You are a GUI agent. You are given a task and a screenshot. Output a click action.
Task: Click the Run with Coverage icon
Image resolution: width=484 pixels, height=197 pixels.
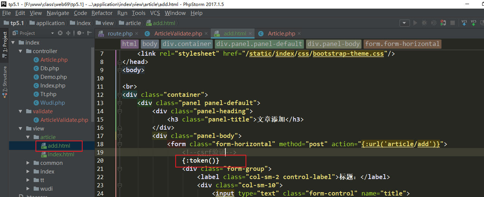(x=434, y=23)
